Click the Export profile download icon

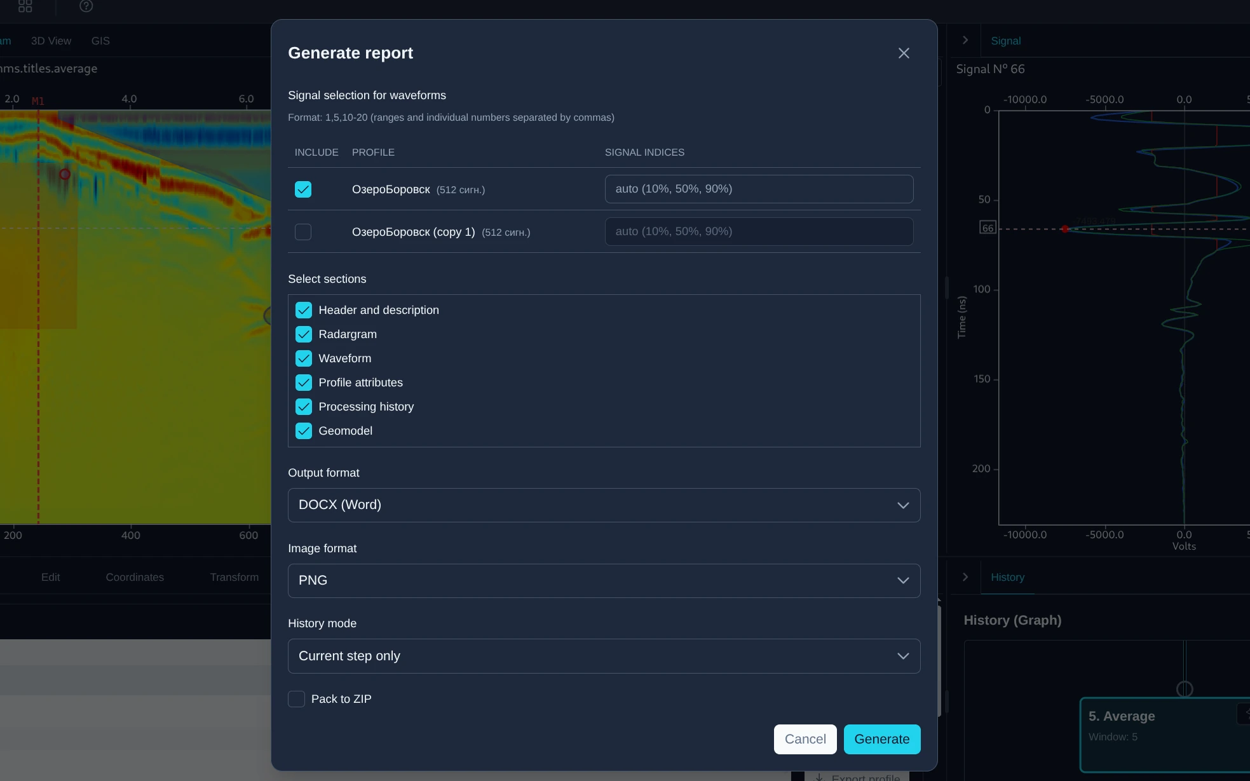point(820,777)
